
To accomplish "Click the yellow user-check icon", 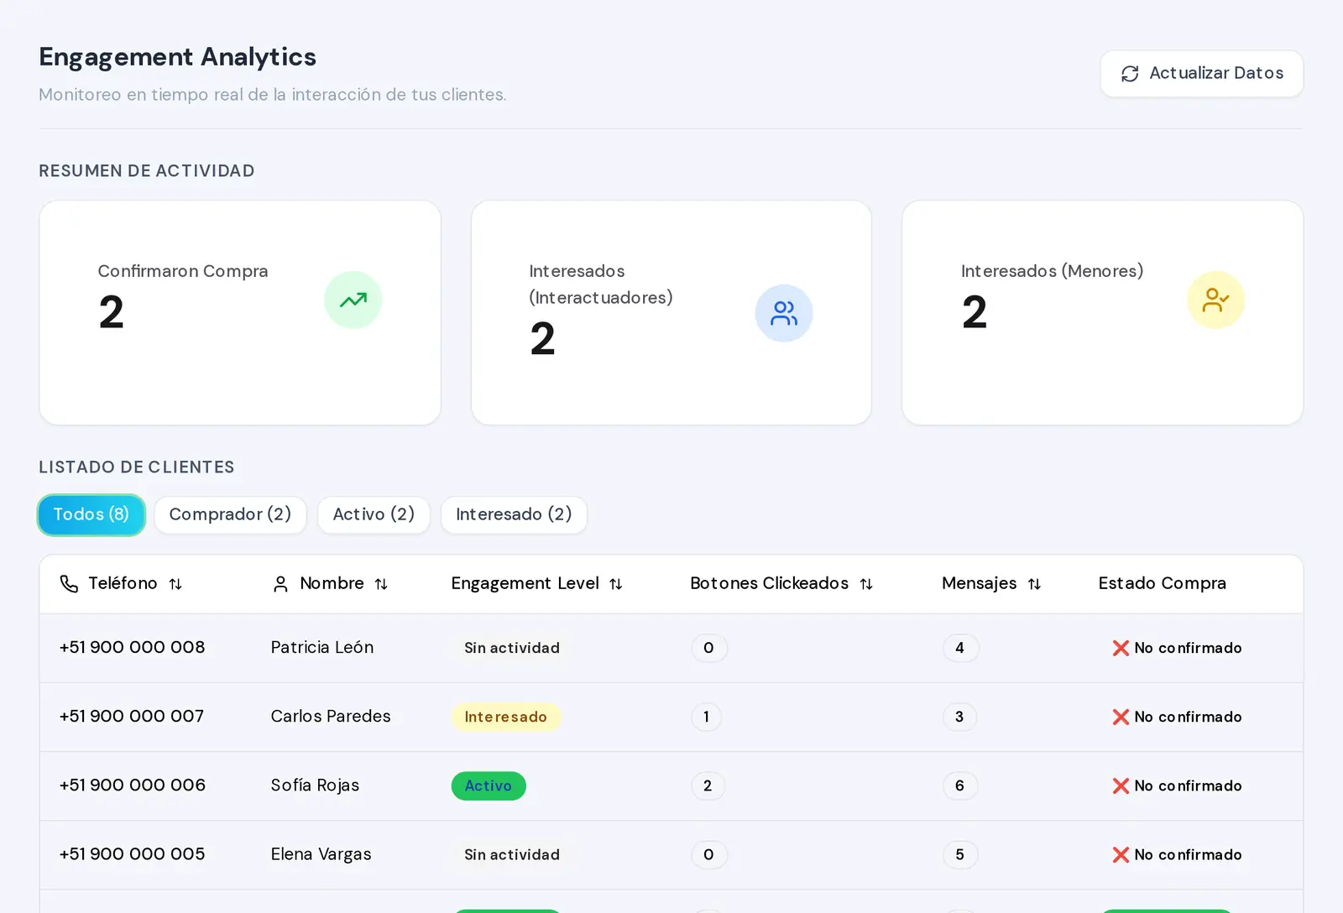I will (1215, 300).
